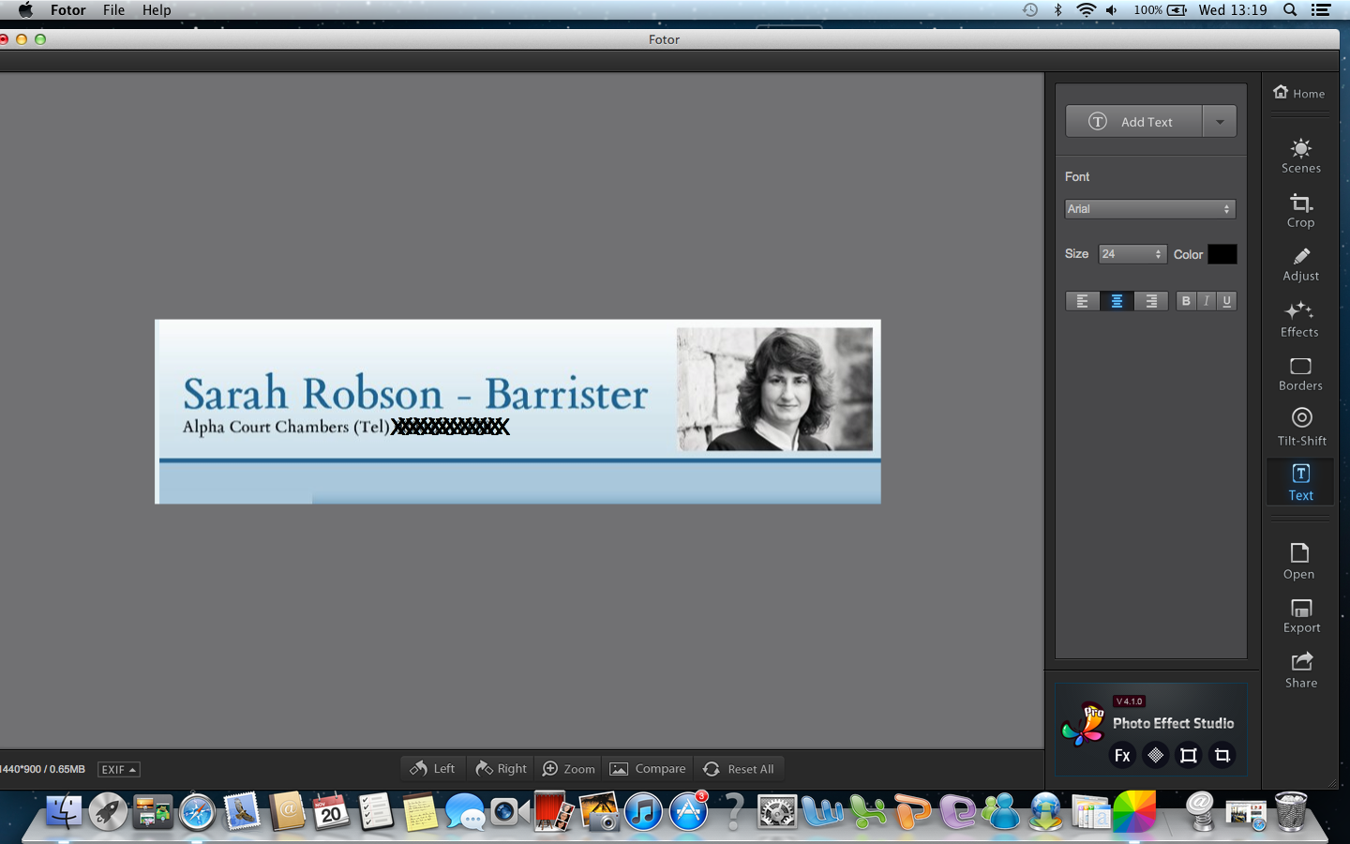Open the Apple menu

25,10
